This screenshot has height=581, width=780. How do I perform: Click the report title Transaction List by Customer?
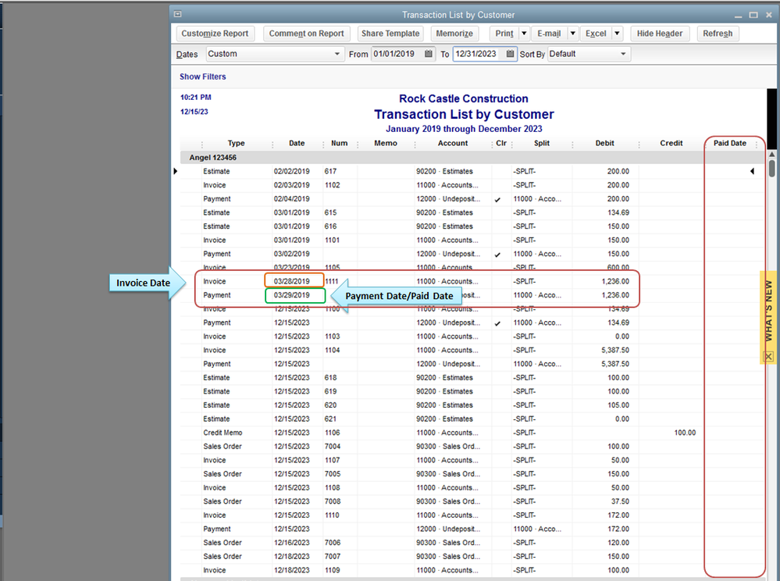[464, 115]
